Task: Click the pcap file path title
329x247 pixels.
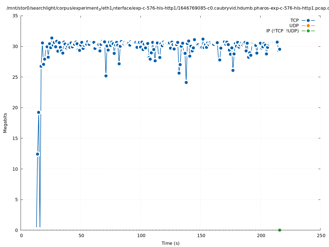Action: coord(168,8)
